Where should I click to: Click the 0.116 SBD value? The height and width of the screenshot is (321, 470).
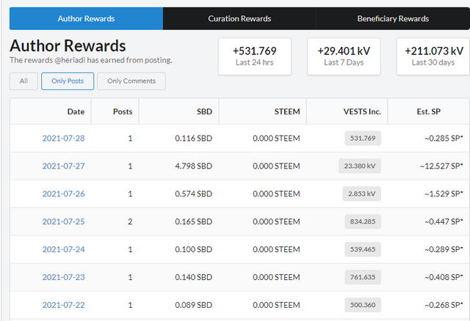pos(194,139)
